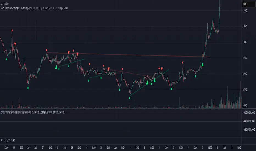256x151 pixels.
Task: Click date 3 on the time axis
Action: [144, 148]
